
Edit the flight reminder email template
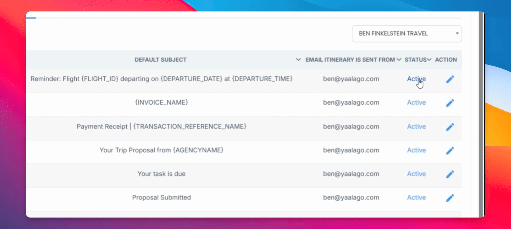pos(450,79)
